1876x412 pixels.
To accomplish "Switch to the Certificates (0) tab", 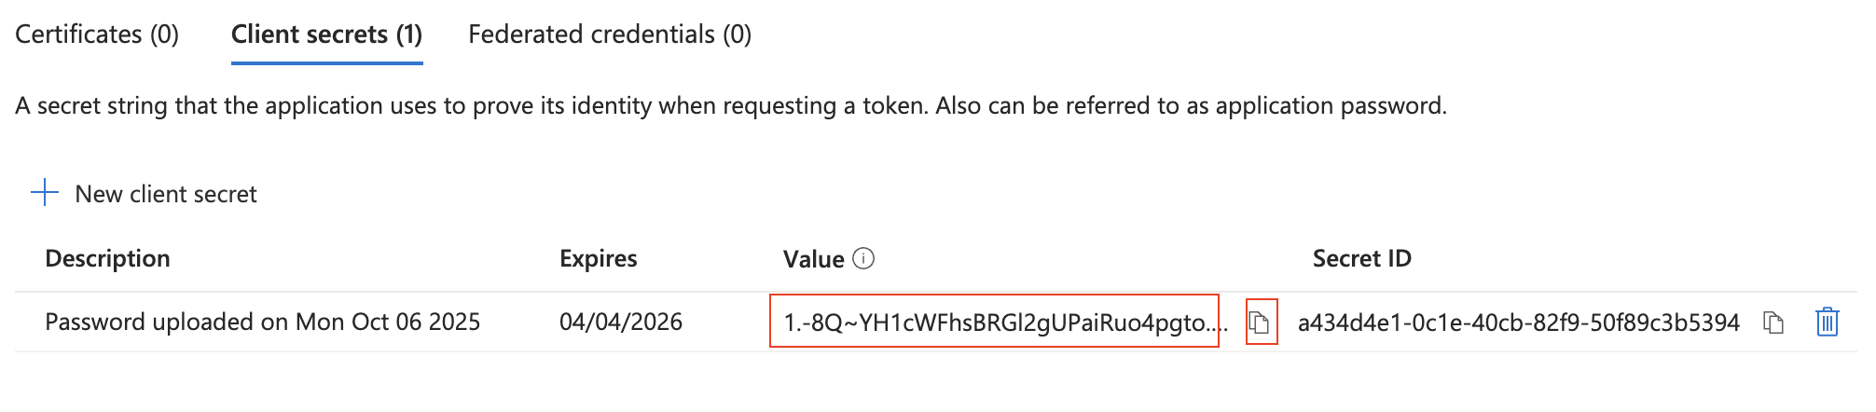I will [x=97, y=34].
